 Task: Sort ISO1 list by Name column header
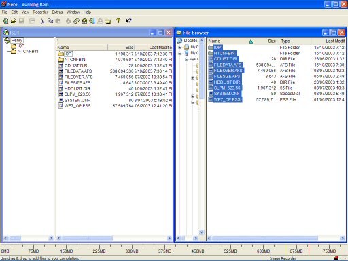[82, 48]
